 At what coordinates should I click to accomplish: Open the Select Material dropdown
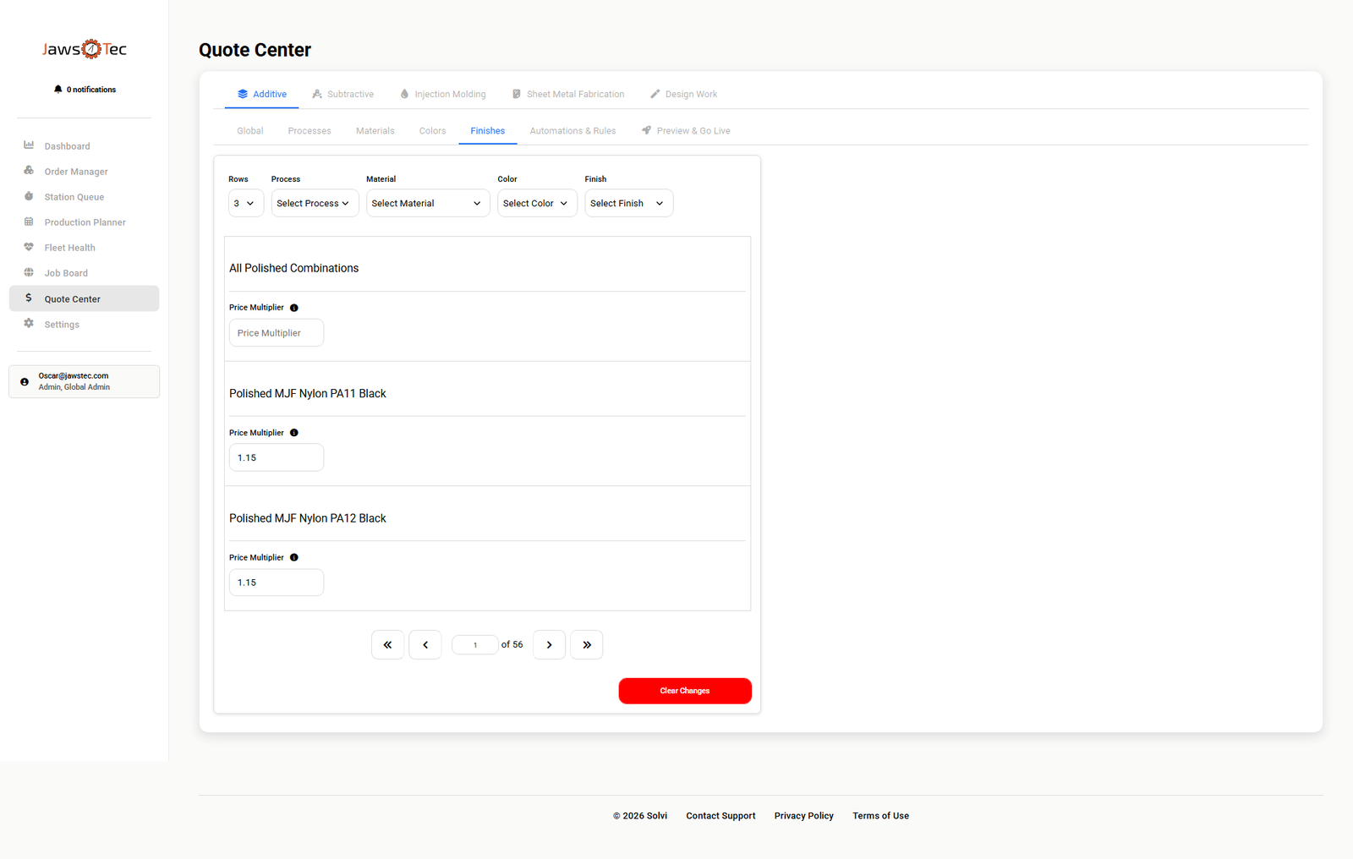pos(428,203)
